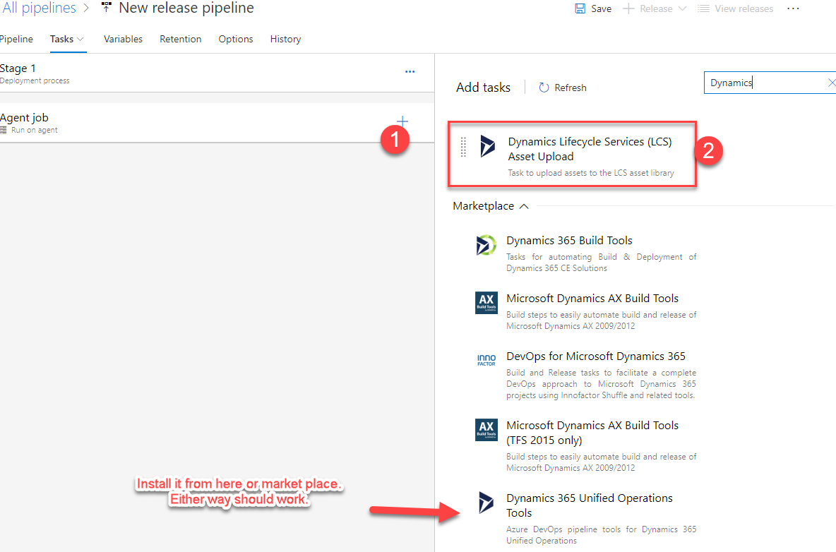836x552 pixels.
Task: Collapse the Marketplace section
Action: [491, 206]
